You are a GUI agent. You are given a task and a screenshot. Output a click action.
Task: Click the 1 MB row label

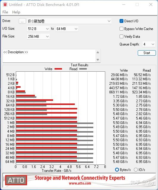pos(11,123)
